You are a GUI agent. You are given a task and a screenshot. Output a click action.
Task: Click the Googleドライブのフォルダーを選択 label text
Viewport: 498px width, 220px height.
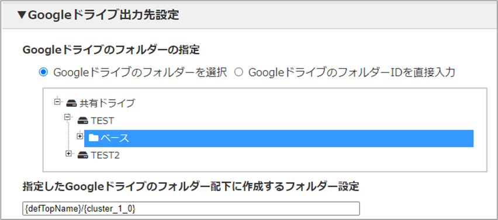click(140, 72)
